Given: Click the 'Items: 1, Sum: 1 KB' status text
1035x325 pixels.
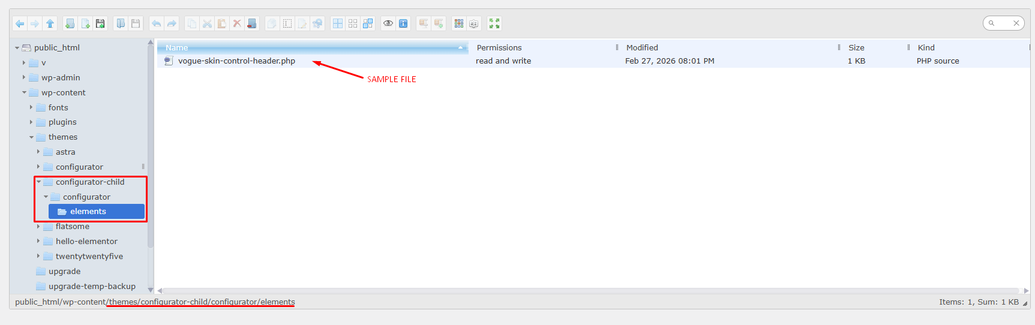Looking at the screenshot, I should 979,302.
